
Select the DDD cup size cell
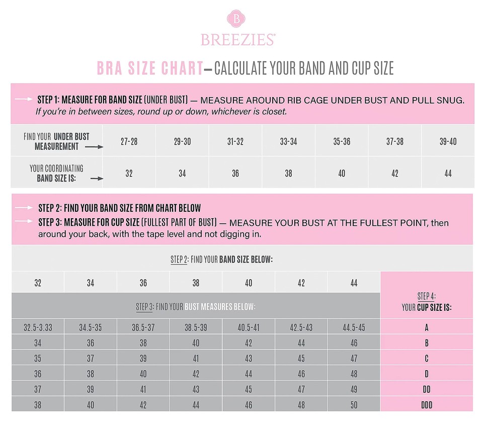pyautogui.click(x=426, y=404)
